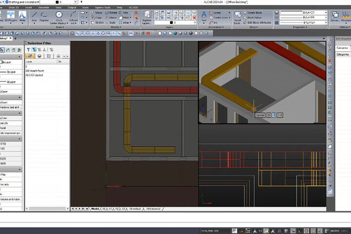Screen dimensions: 351x234
Task: Open the Annotate ribbon tab
Action: click(x=44, y=7)
